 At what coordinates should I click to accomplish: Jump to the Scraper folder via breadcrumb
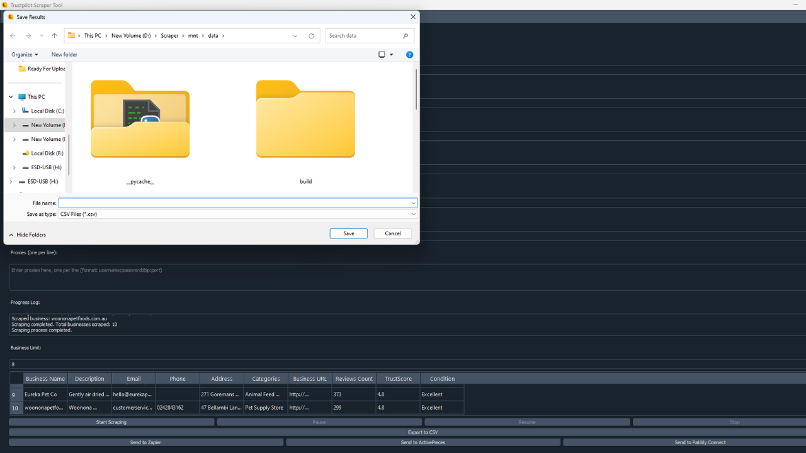point(170,36)
